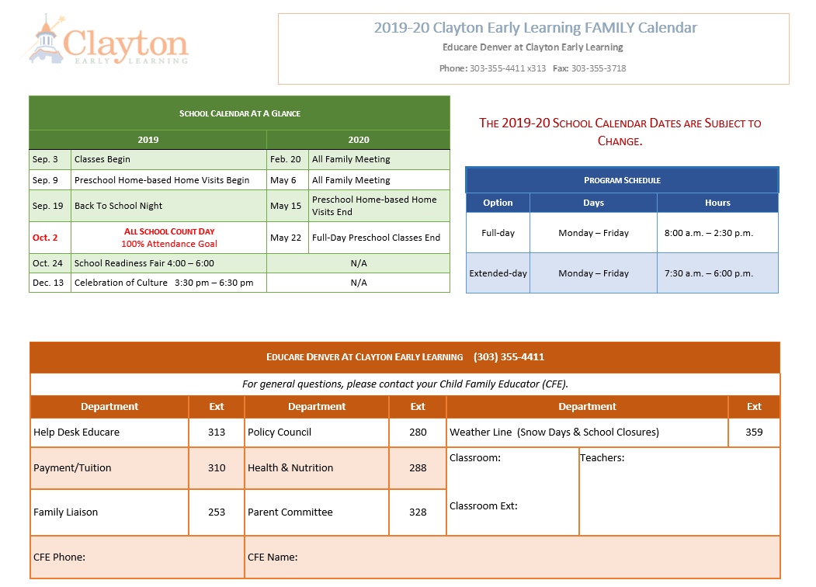Viewport: 816px width, 587px height.
Task: Click the '100% Attendance Goal' line
Action: pos(169,244)
